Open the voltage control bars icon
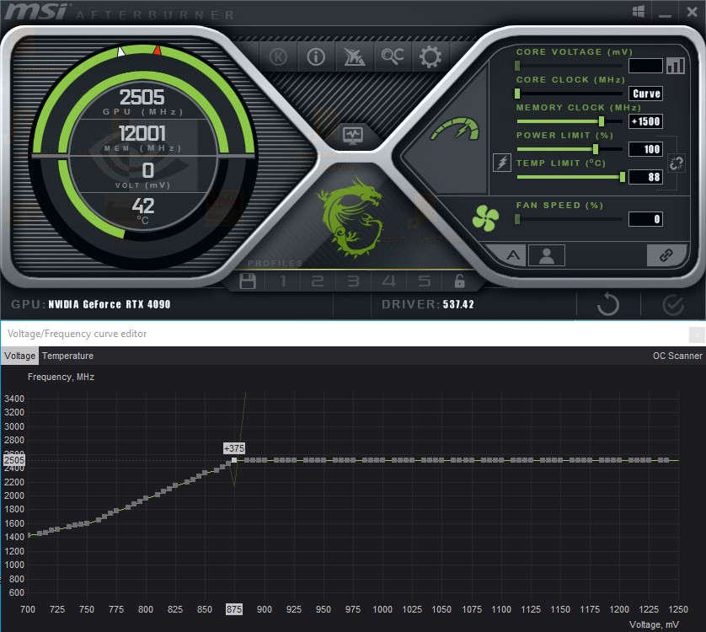This screenshot has width=706, height=632. pyautogui.click(x=676, y=66)
